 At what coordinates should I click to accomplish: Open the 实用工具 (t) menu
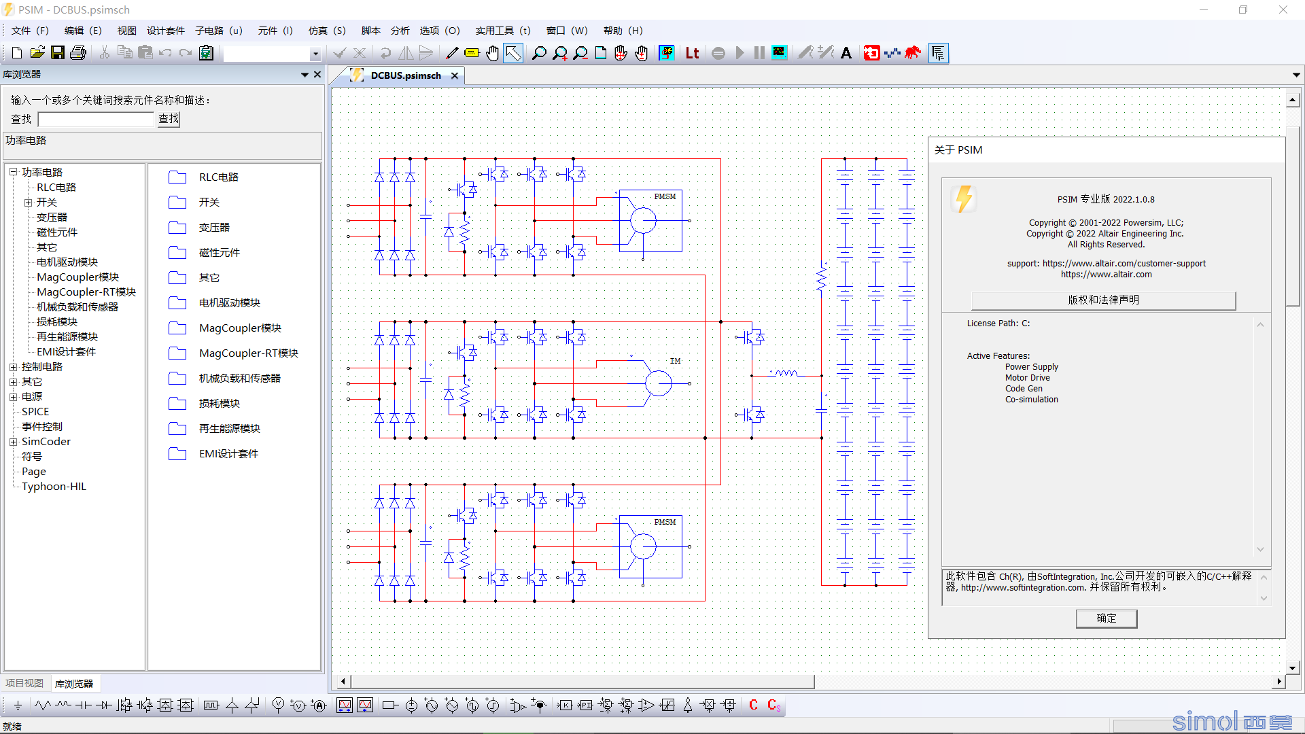pyautogui.click(x=503, y=31)
